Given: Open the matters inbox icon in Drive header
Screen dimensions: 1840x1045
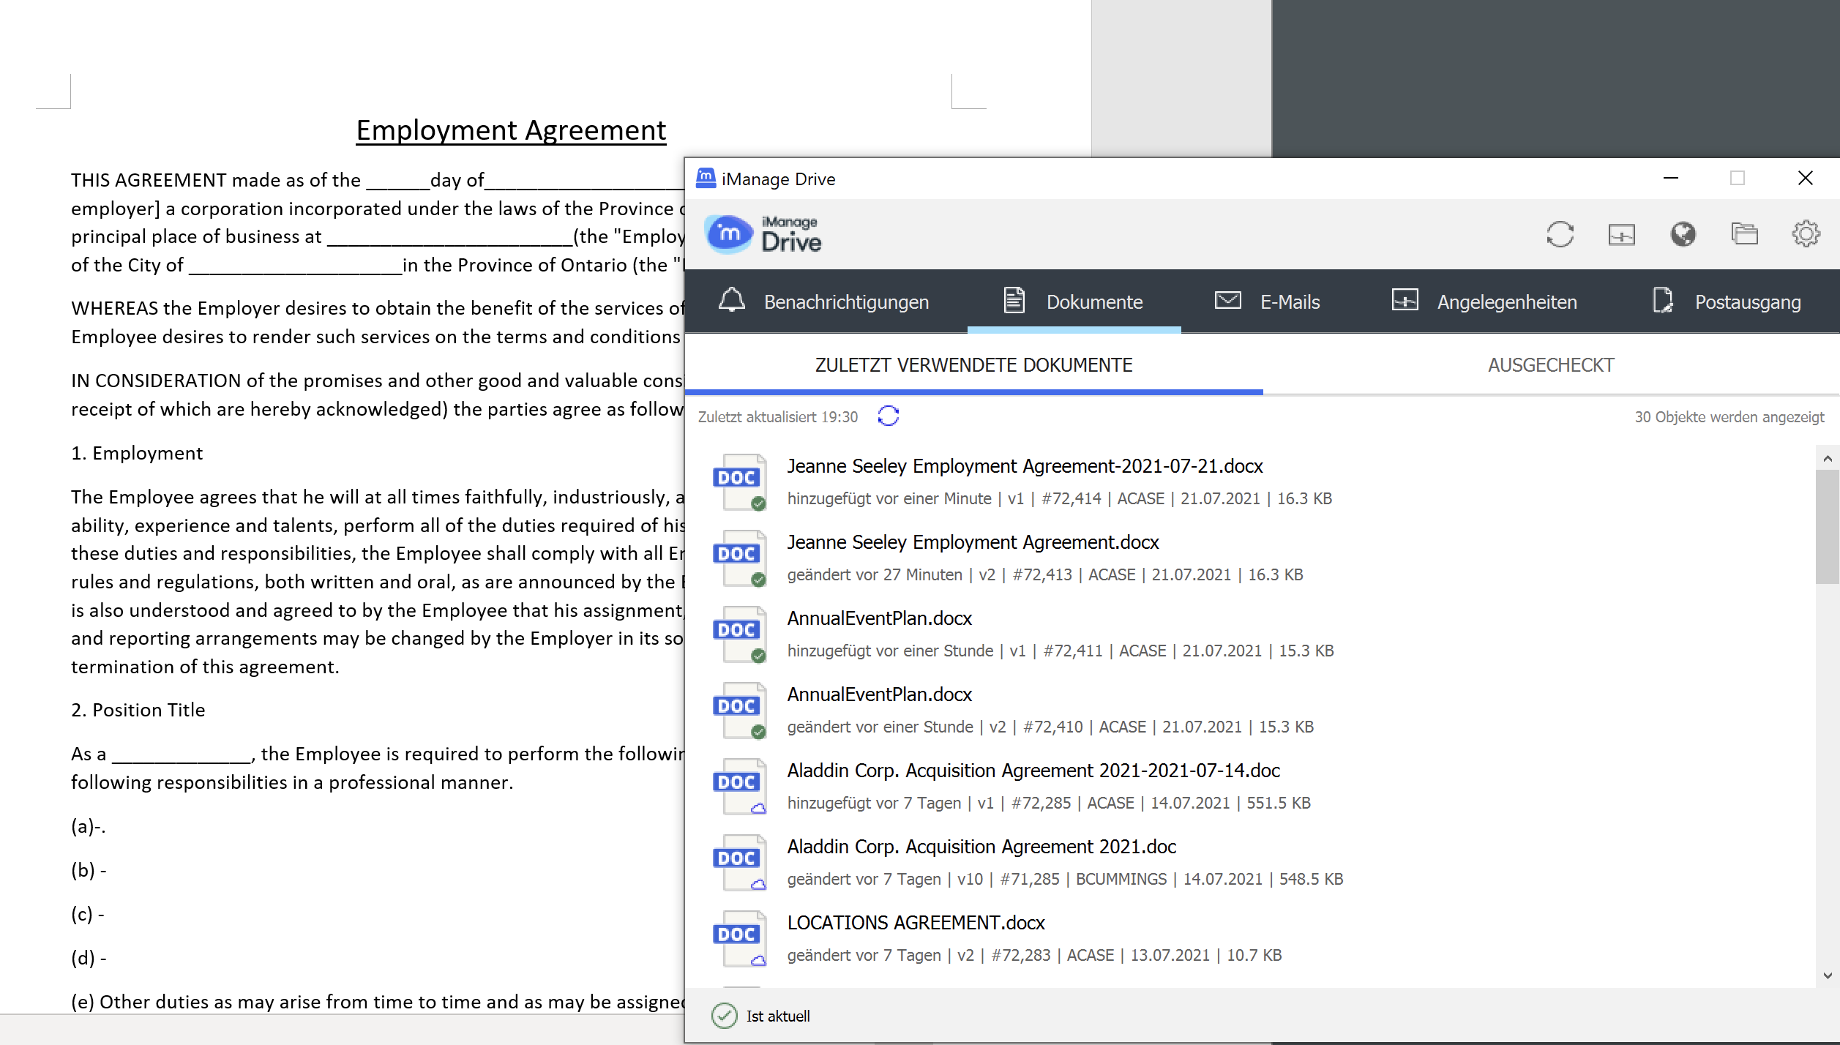Looking at the screenshot, I should pos(1621,234).
